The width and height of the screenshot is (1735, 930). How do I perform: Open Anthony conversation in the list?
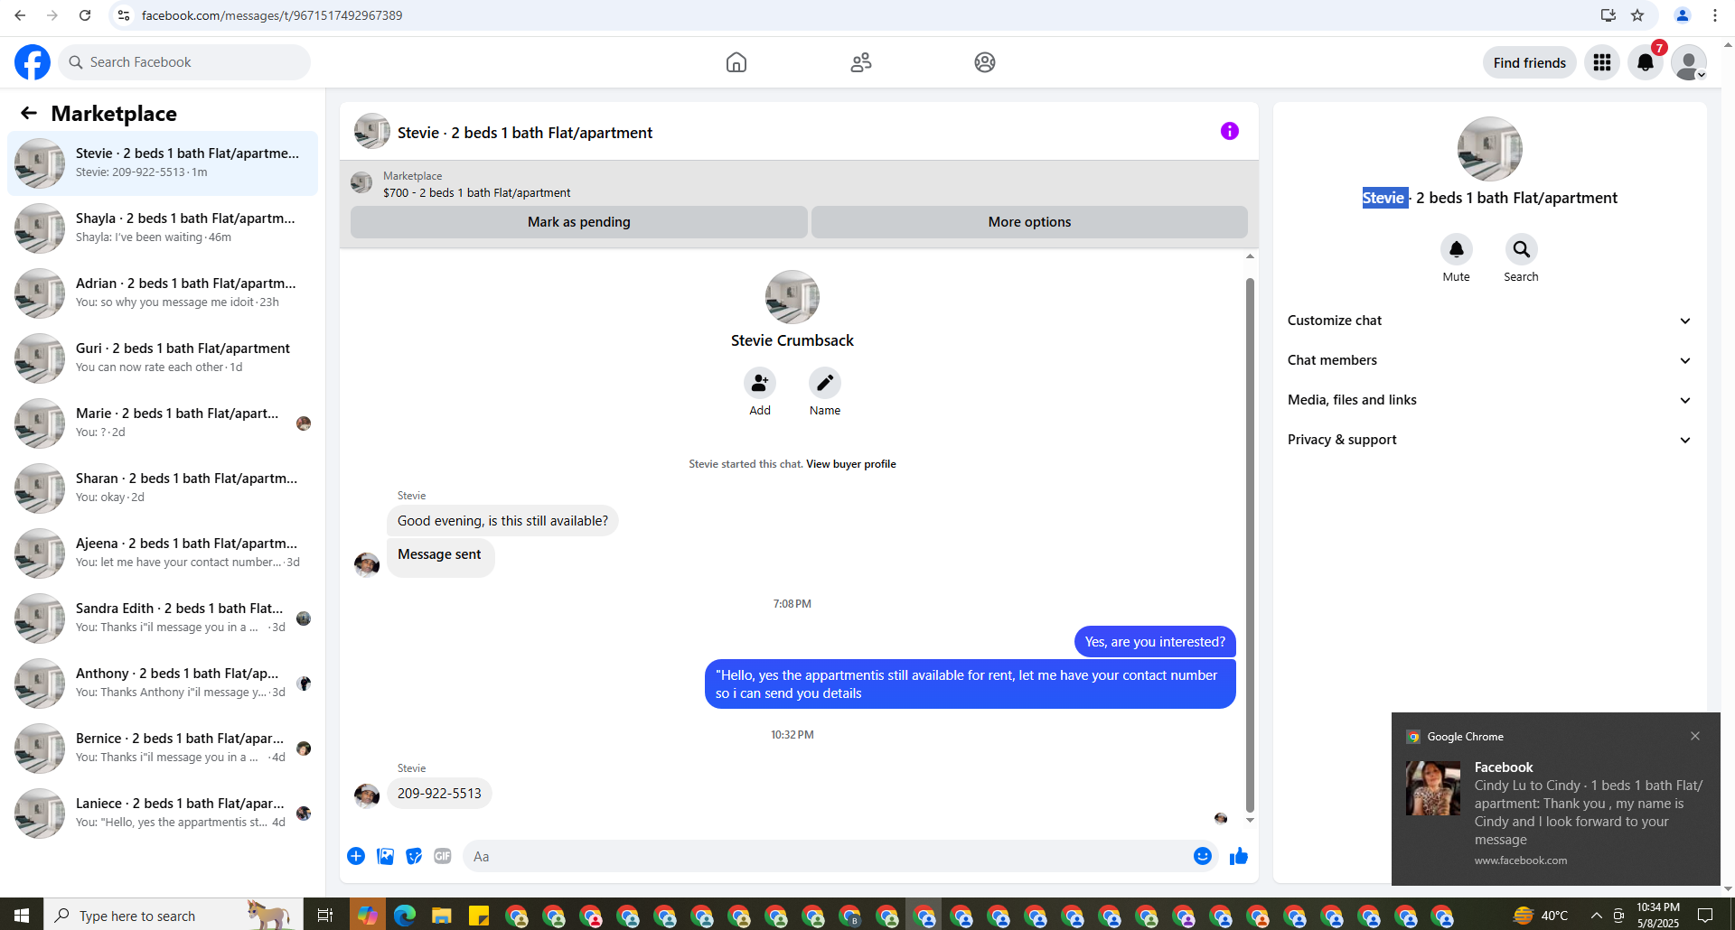[x=163, y=684]
